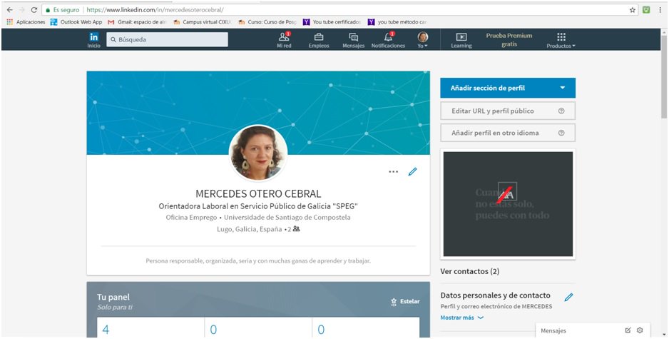Click the Prueba Premium gratis link
Screen dimensions: 669x339
pos(509,40)
